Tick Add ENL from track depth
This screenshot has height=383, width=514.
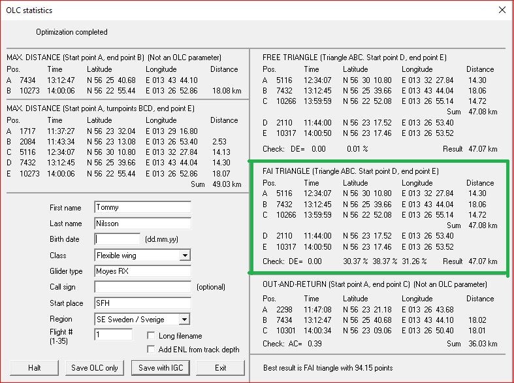click(151, 349)
